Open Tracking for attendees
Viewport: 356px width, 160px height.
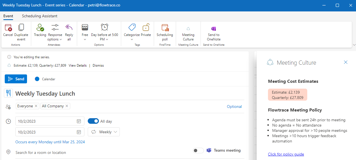40,28
